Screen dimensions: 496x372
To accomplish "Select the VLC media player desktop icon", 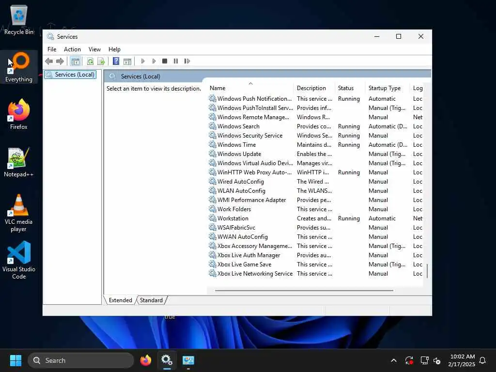I will point(19,213).
